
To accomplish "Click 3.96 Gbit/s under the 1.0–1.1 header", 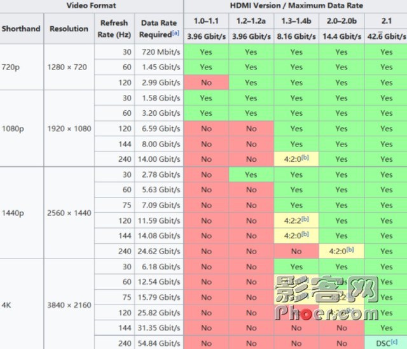I will [x=206, y=36].
